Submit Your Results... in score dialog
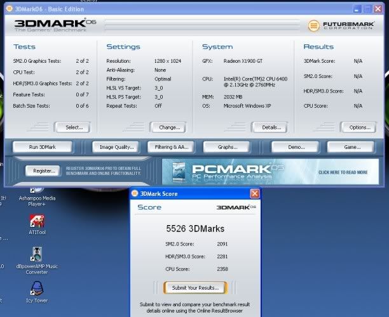This screenshot has height=317, width=389. [195, 288]
